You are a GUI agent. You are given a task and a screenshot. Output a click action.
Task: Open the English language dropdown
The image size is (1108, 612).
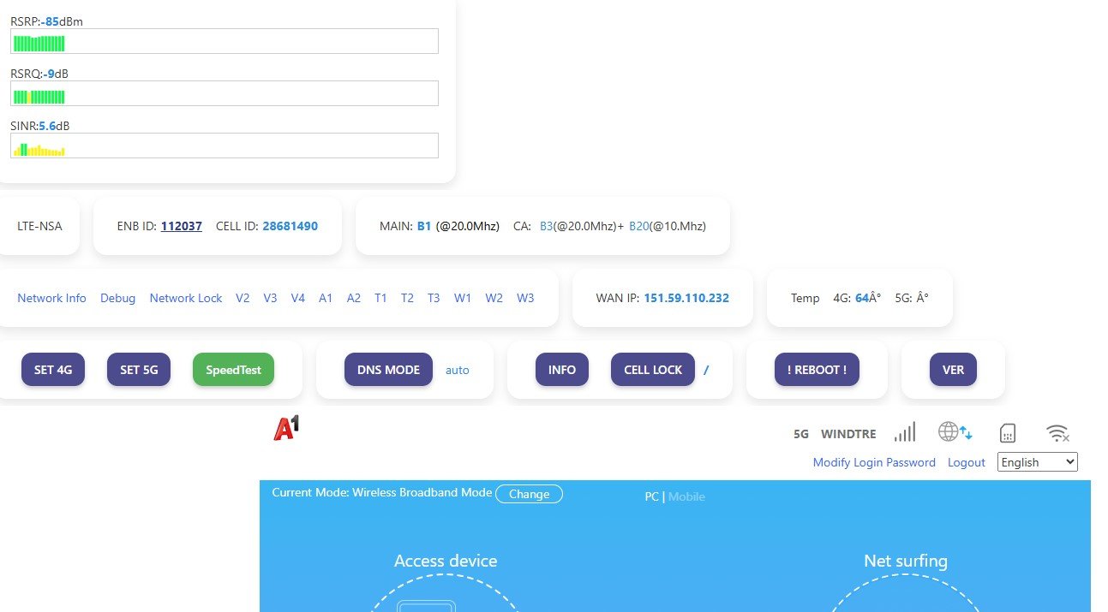pyautogui.click(x=1037, y=462)
